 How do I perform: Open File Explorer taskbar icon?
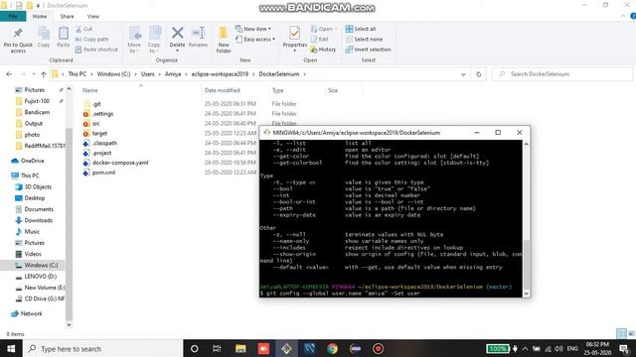coord(240,348)
